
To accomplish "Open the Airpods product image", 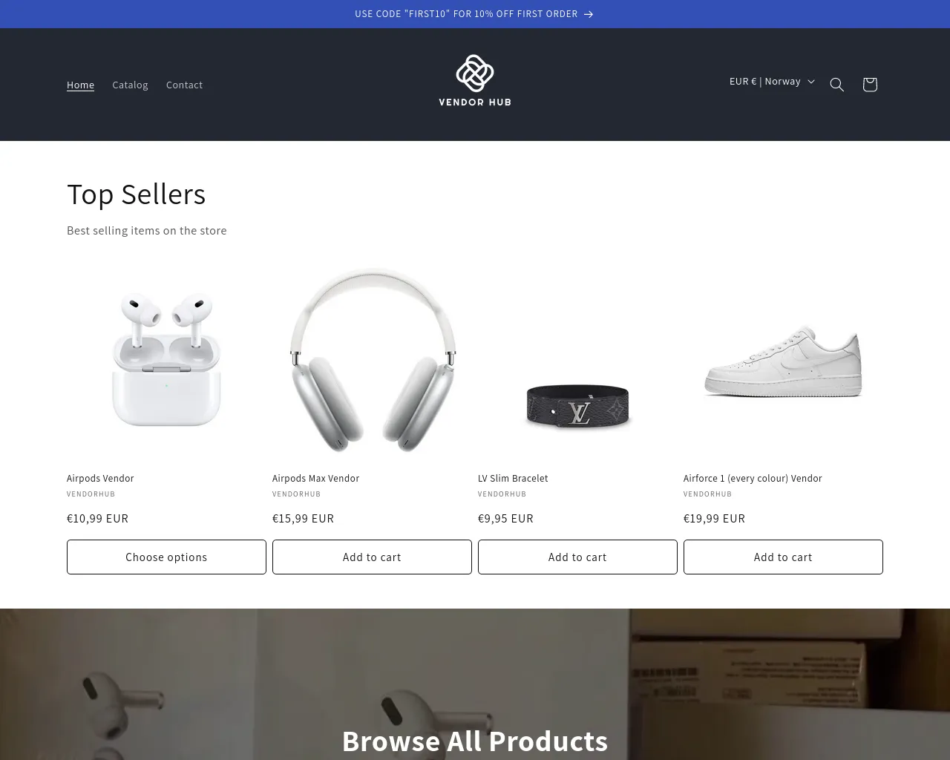I will coord(166,360).
